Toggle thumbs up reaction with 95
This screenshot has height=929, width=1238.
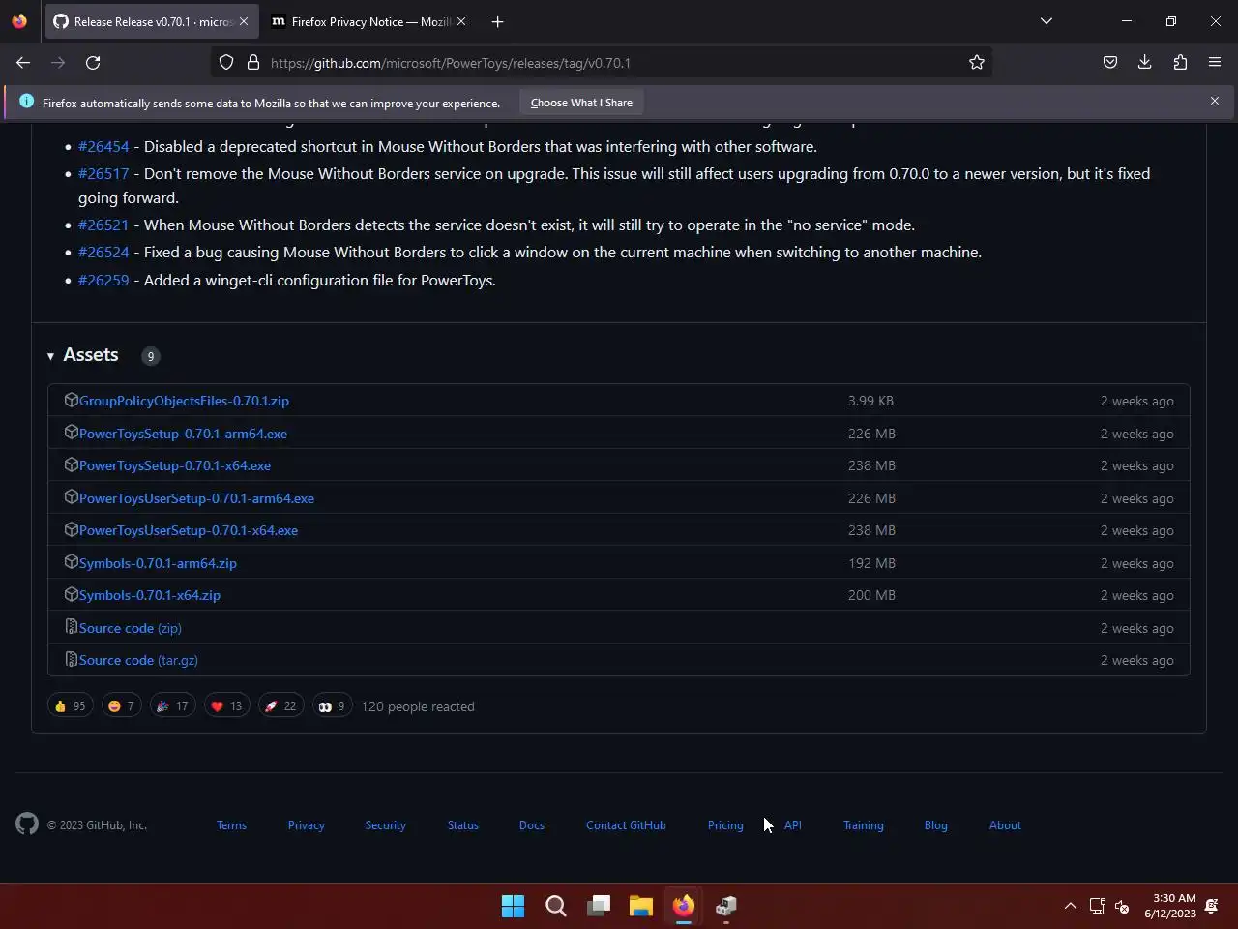pyautogui.click(x=70, y=706)
